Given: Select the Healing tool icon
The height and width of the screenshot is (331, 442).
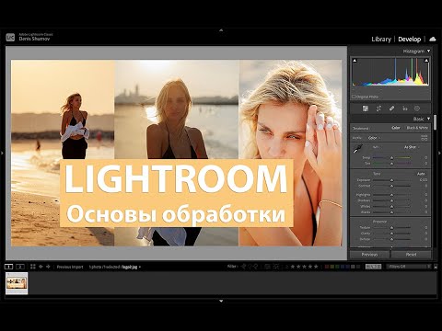Looking at the screenshot, I should 391,108.
